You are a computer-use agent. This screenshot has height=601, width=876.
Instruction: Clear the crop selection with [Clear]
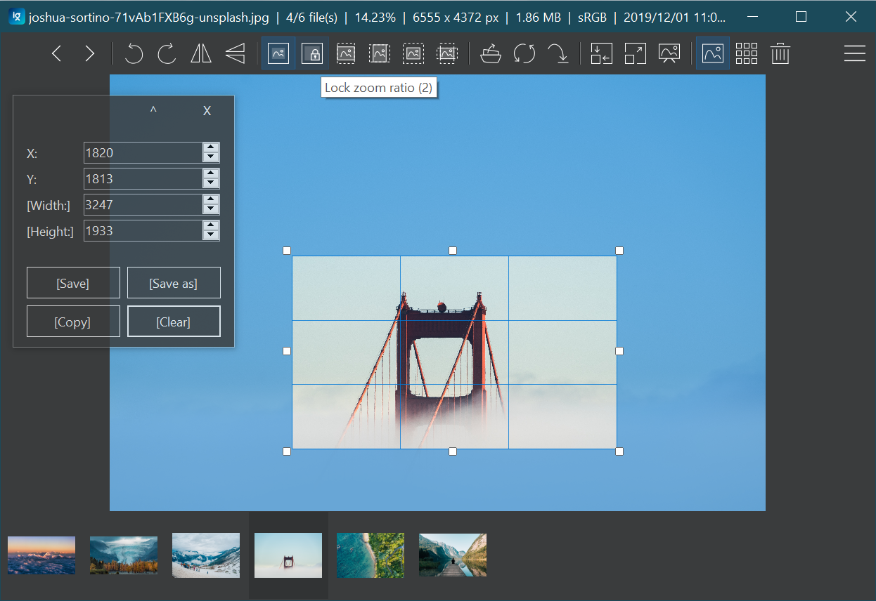174,321
